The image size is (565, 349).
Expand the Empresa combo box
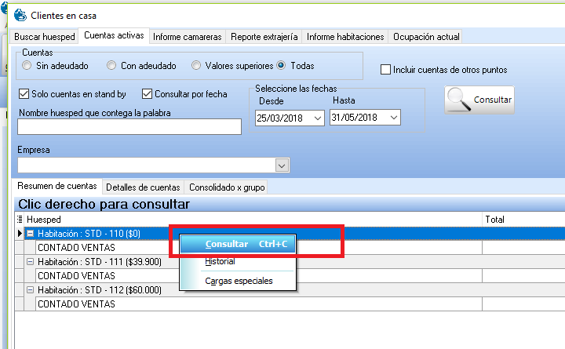tap(282, 165)
